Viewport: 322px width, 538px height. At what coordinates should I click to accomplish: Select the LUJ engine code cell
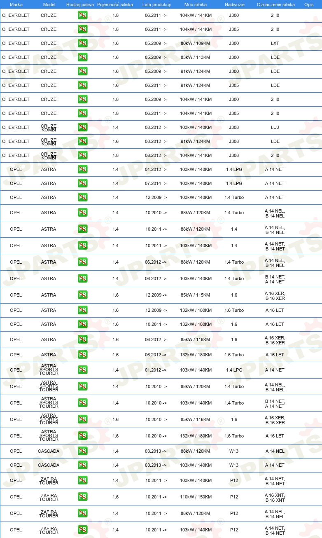[x=275, y=127]
